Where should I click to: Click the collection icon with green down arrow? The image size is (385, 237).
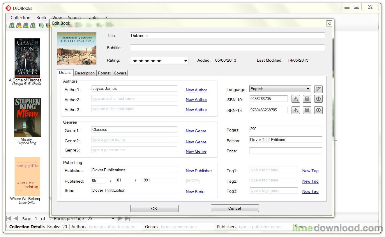coord(33,26)
